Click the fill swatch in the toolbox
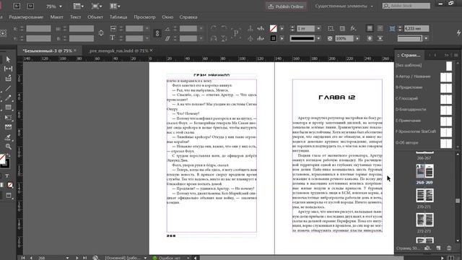Screen dimensions: 462x260 (x=2, y=158)
